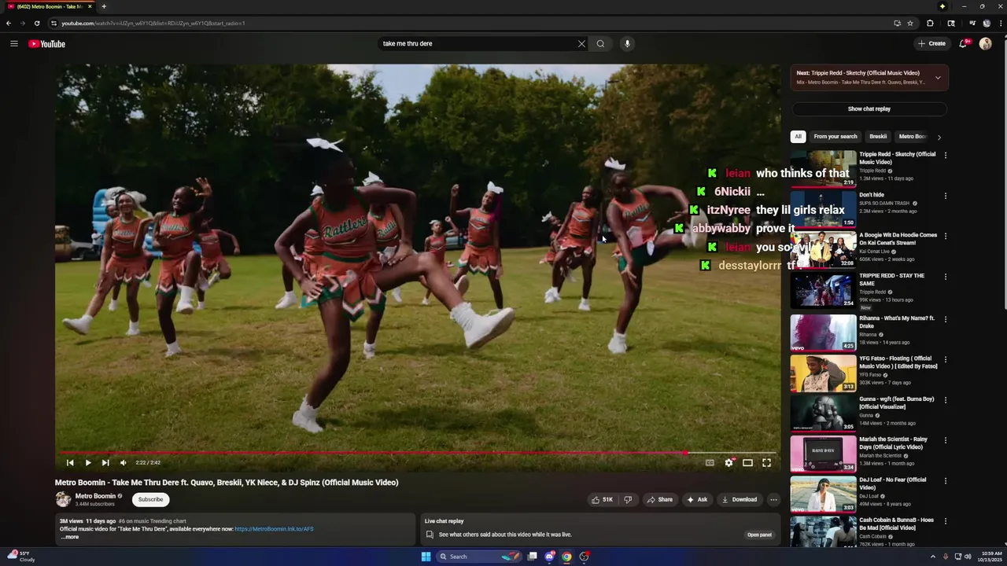Expand description with ...more

click(70, 537)
